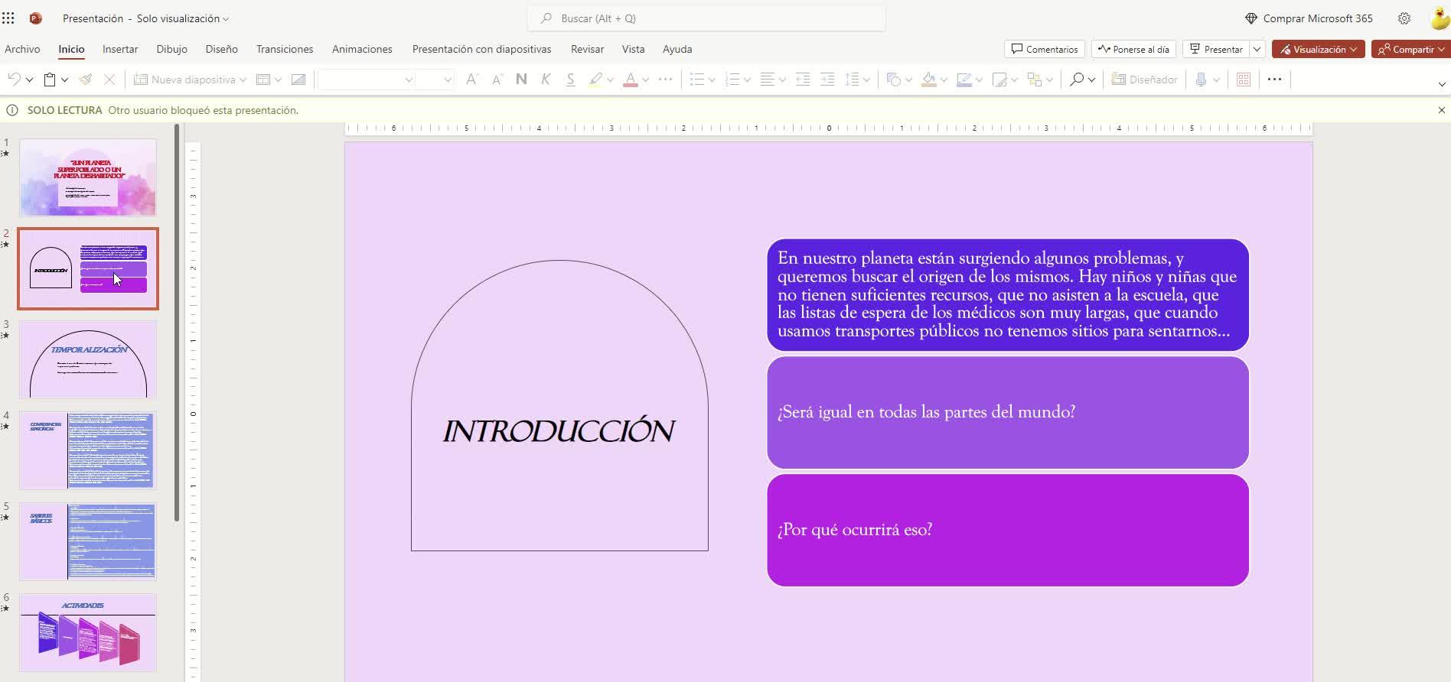Click the Comentarios button

(x=1044, y=50)
